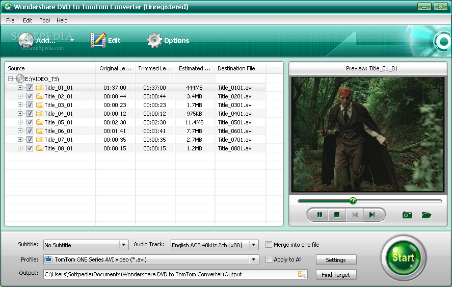This screenshot has height=287, width=452.
Task: Jump to previous chapter in preview
Action: click(x=355, y=215)
